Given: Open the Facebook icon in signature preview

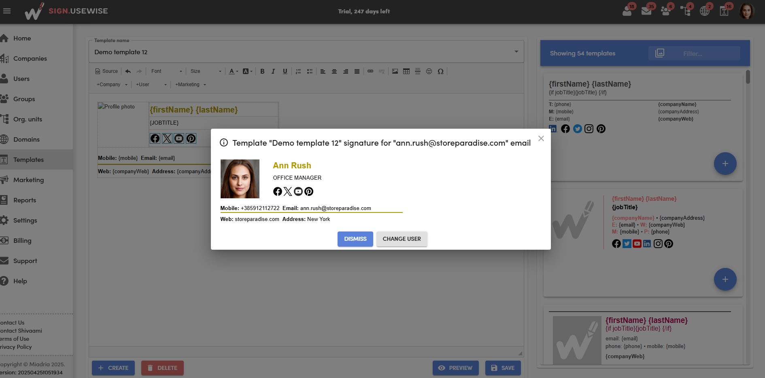Looking at the screenshot, I should click(x=277, y=191).
